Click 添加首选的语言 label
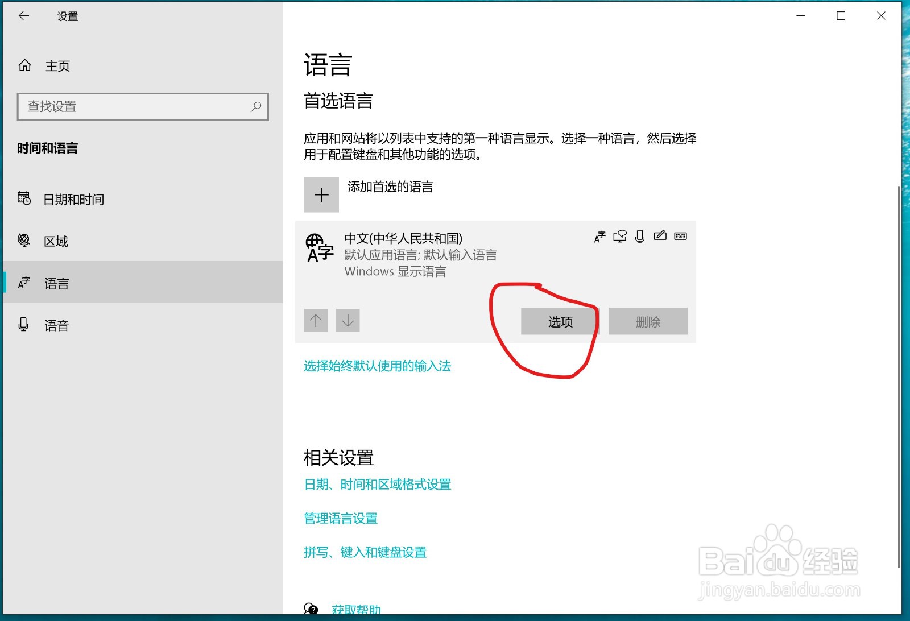The image size is (910, 621). pos(390,187)
